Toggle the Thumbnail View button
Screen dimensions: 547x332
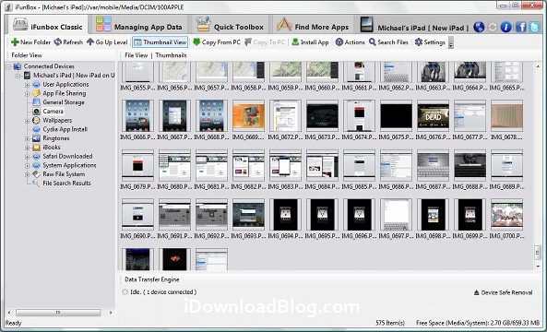click(161, 42)
